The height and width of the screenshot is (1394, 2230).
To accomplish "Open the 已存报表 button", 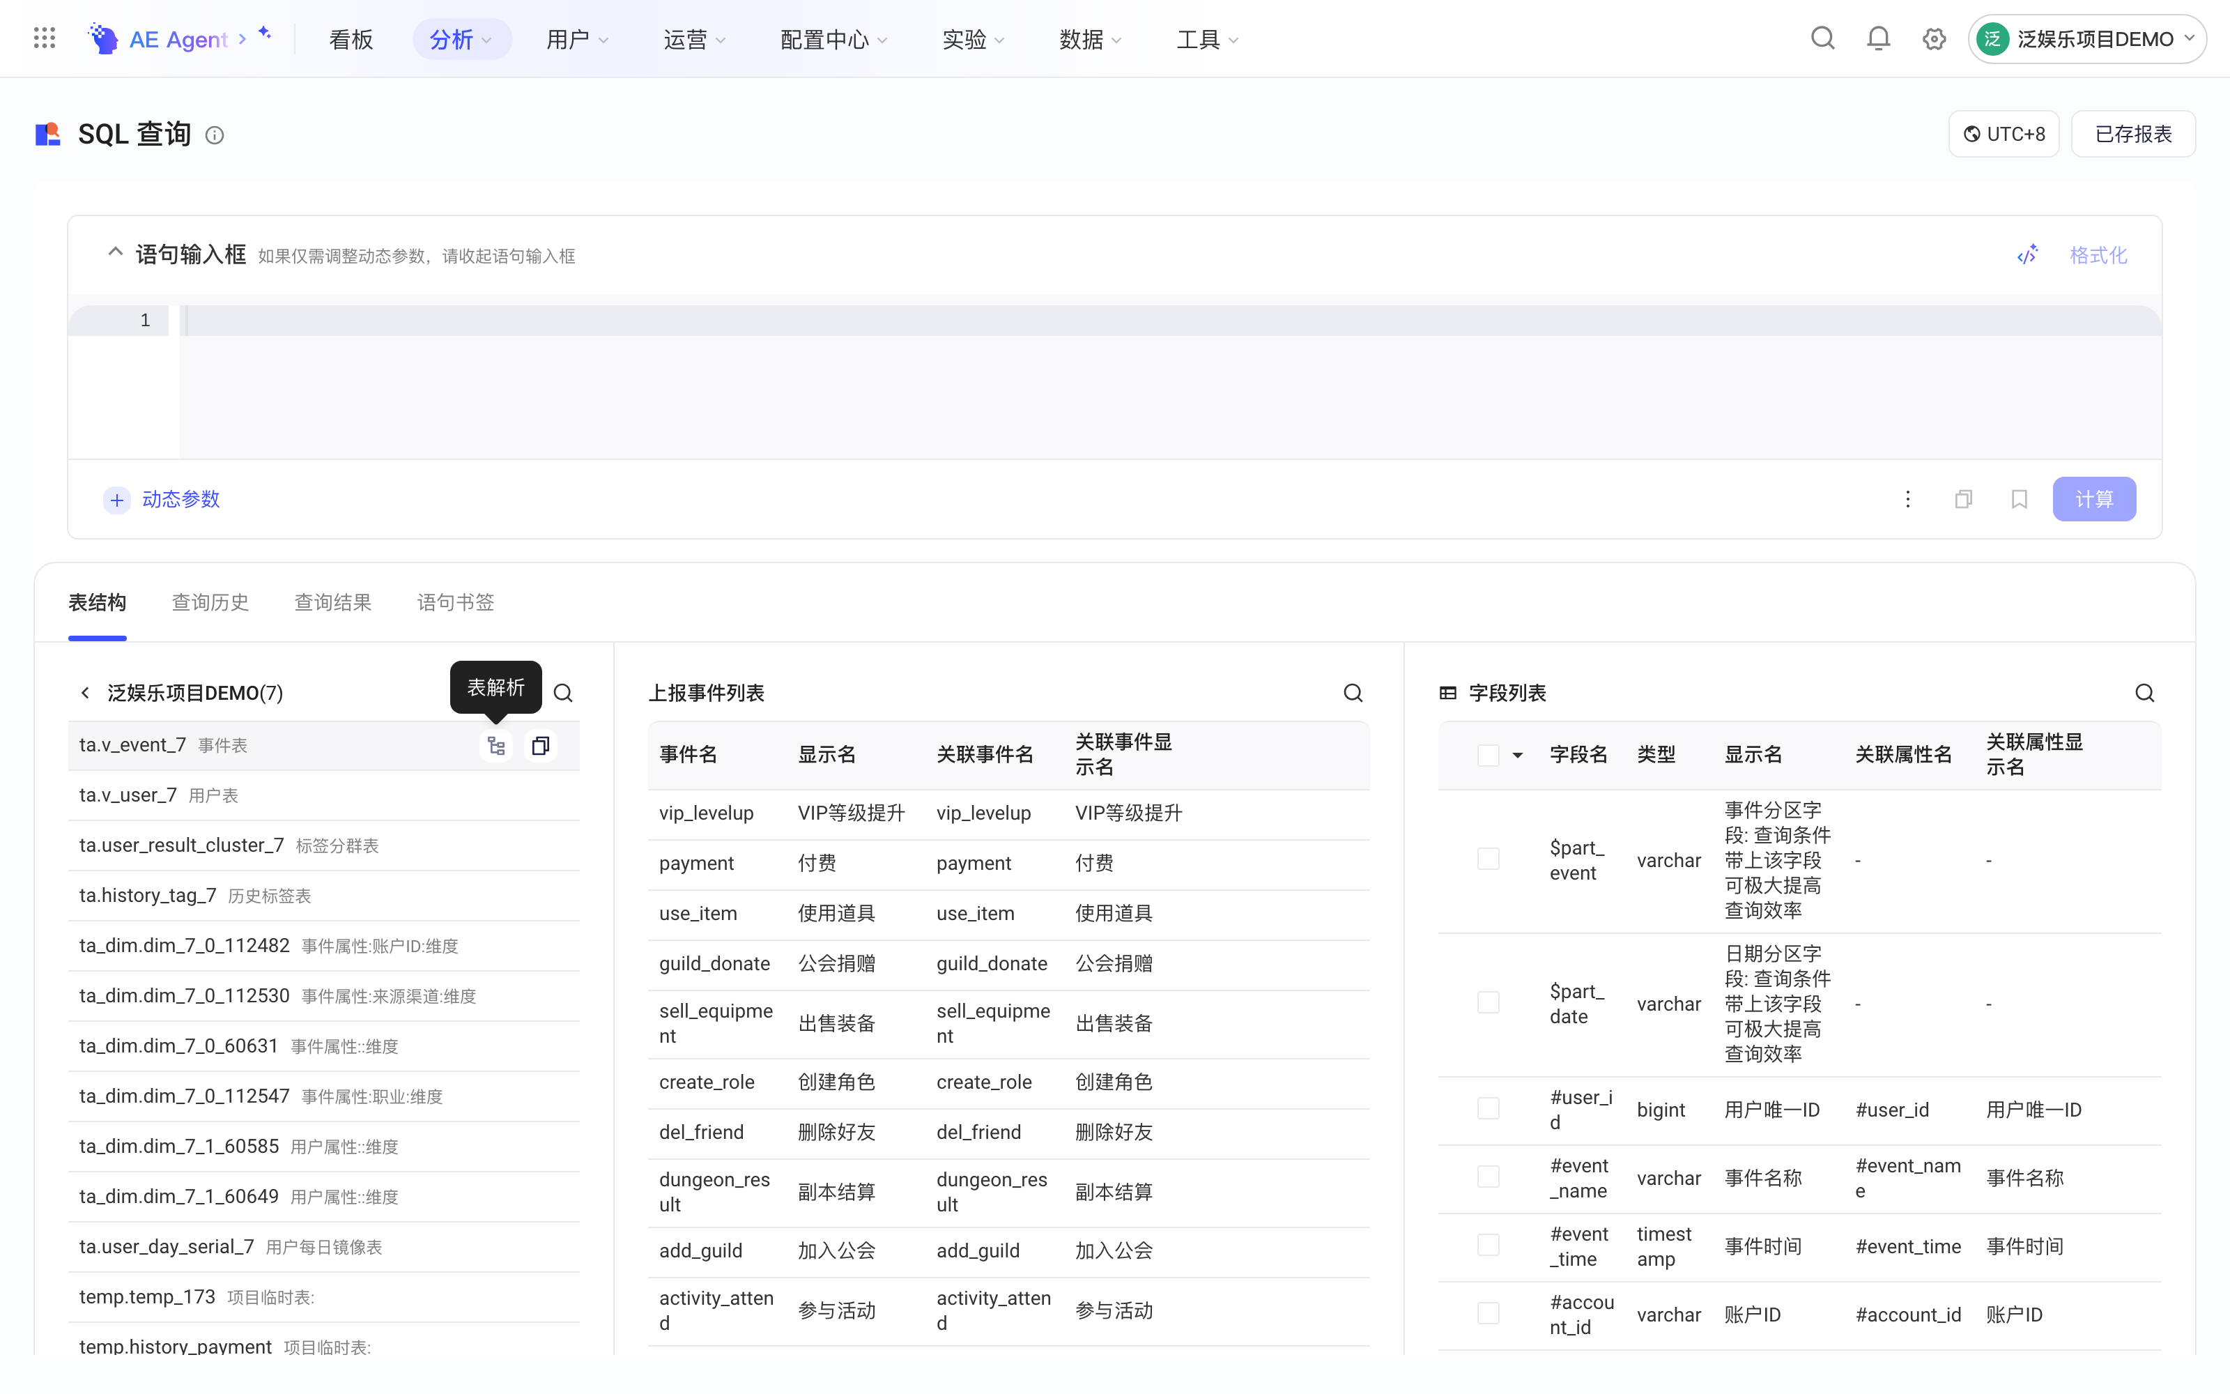I will (2133, 135).
